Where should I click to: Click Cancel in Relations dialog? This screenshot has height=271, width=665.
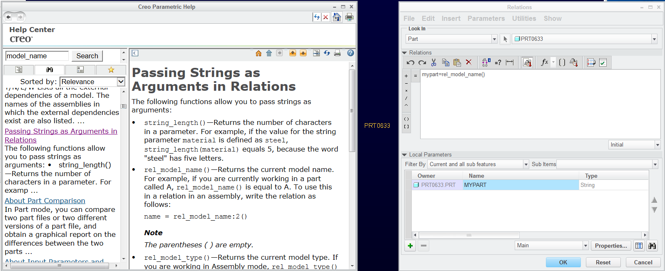pos(643,262)
